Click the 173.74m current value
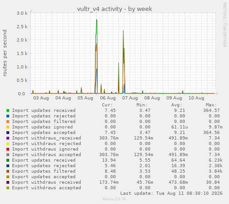 click(109, 182)
